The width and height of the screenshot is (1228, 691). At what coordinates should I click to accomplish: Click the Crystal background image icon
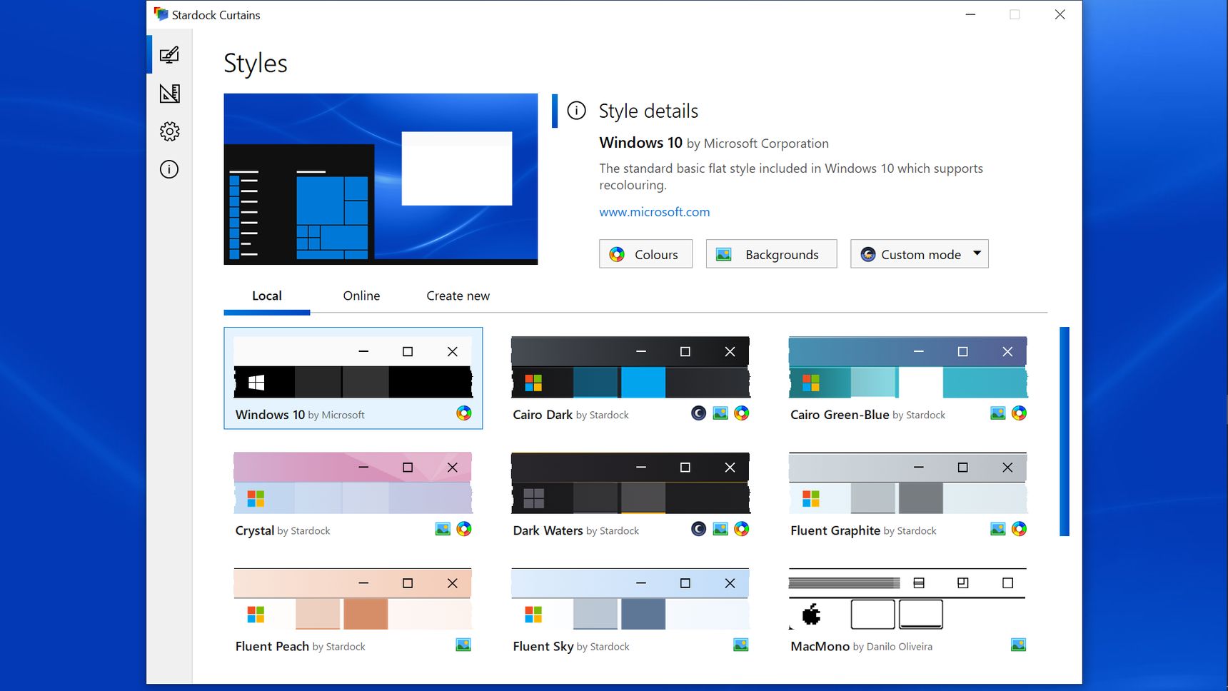(x=443, y=529)
